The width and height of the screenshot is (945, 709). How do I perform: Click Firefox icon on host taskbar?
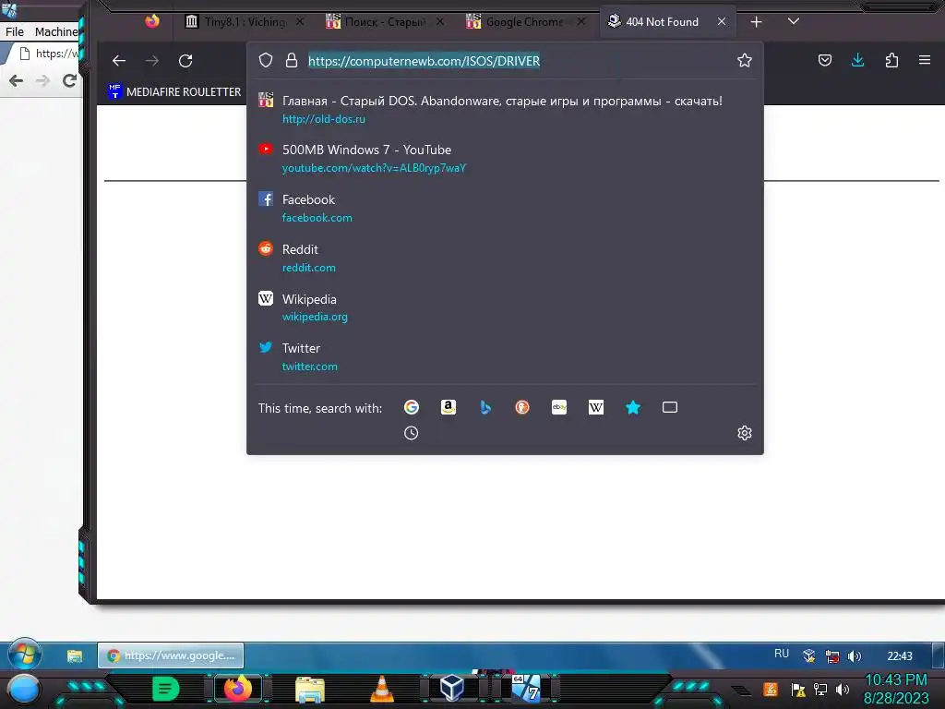point(237,689)
